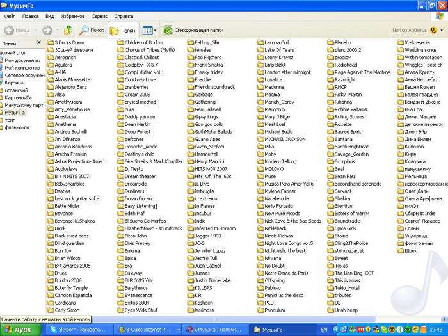Select the Beatles folder icon
The height and width of the screenshot is (336, 448).
(x=51, y=191)
